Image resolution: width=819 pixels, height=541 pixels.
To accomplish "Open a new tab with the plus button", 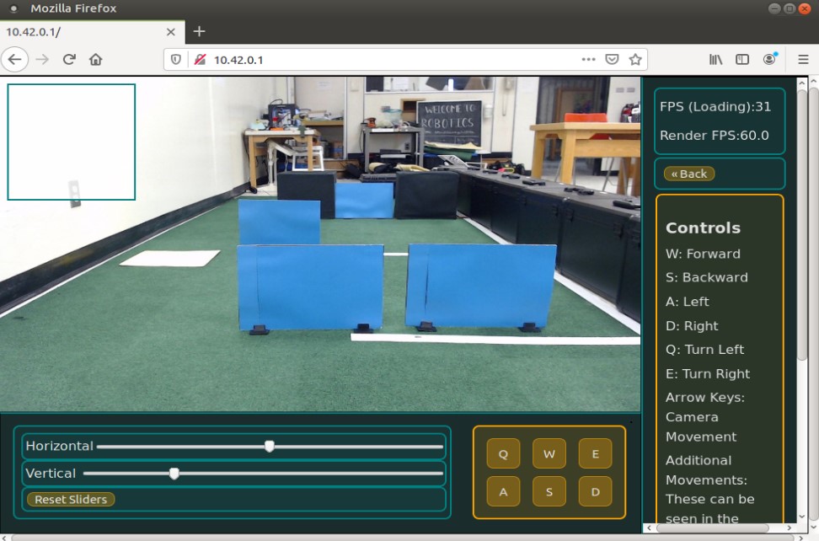I will pos(199,31).
